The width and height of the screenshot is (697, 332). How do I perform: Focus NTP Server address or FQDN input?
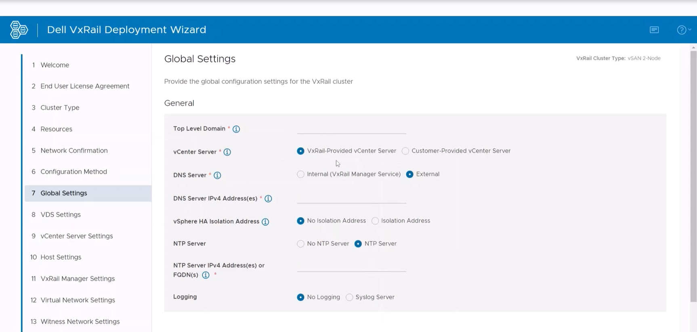point(351,266)
